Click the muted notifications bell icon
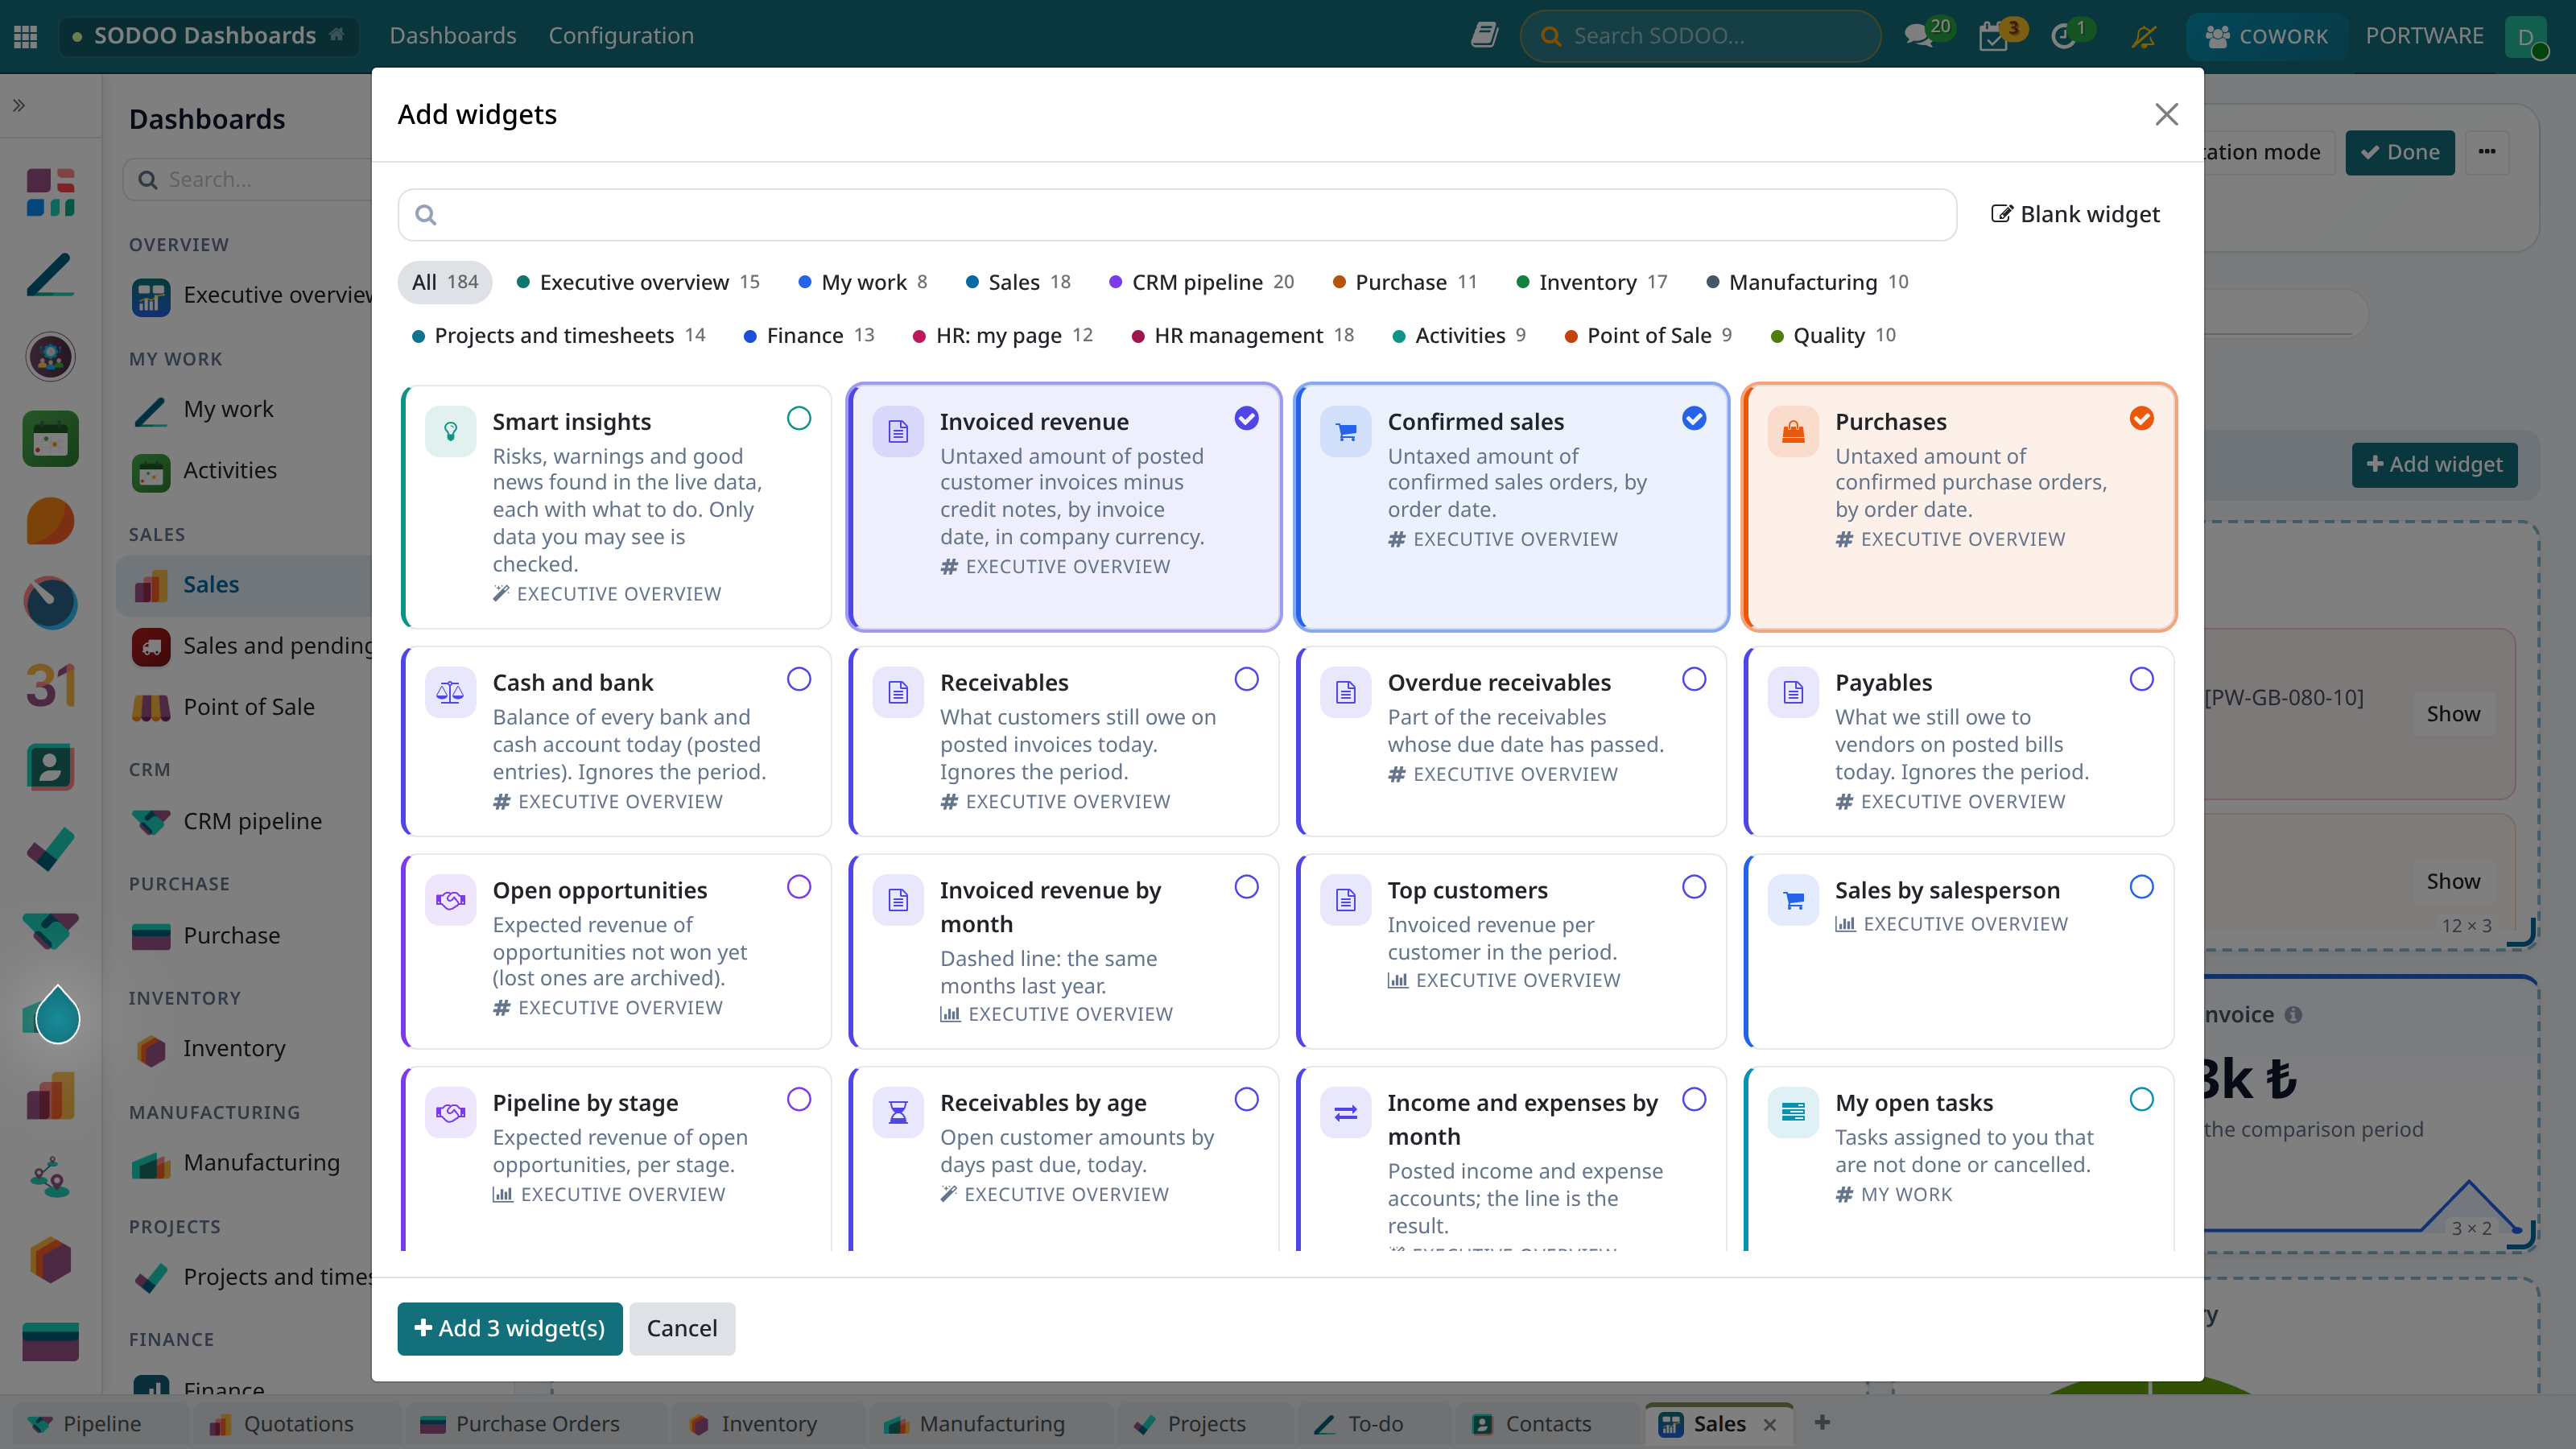Viewport: 2576px width, 1449px height. [x=2143, y=36]
